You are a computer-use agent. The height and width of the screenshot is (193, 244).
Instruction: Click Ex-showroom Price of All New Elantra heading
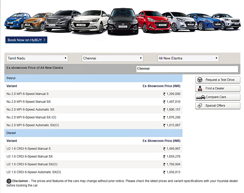(35, 68)
